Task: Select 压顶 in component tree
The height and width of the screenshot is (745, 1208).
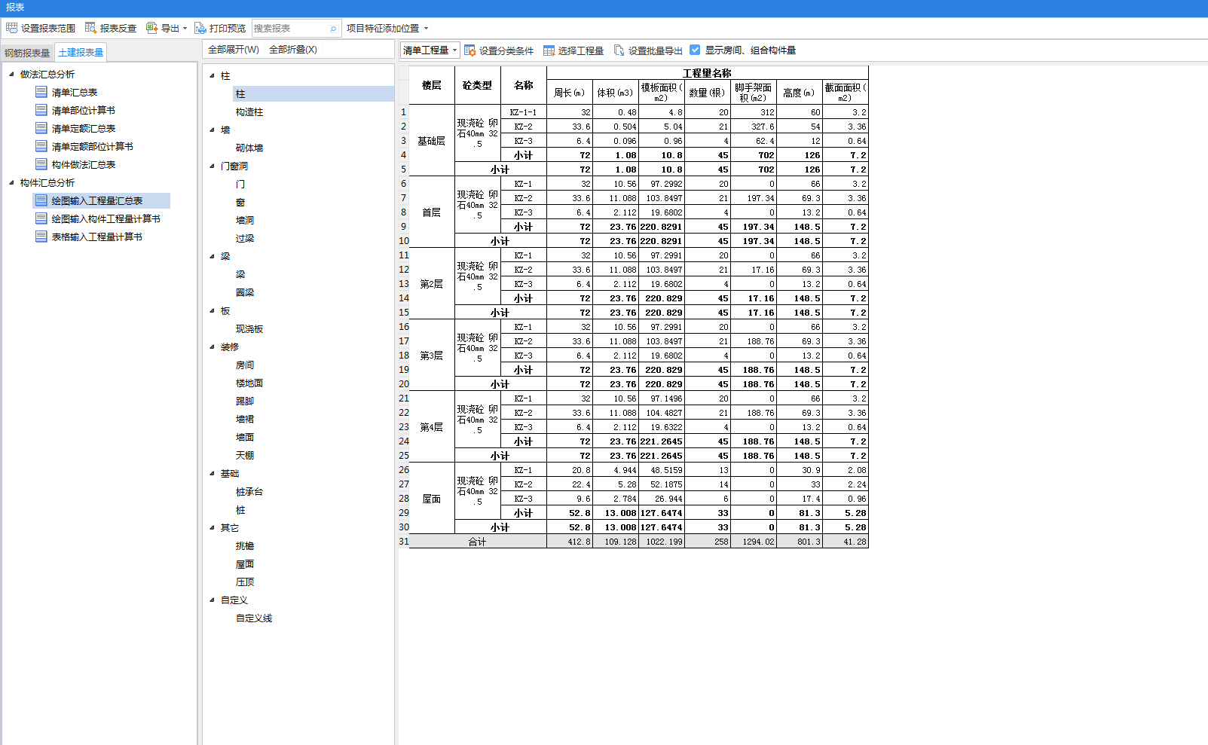Action: pyautogui.click(x=245, y=582)
